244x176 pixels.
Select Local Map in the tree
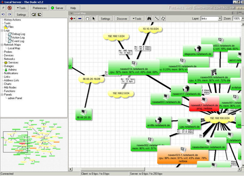click(14, 48)
